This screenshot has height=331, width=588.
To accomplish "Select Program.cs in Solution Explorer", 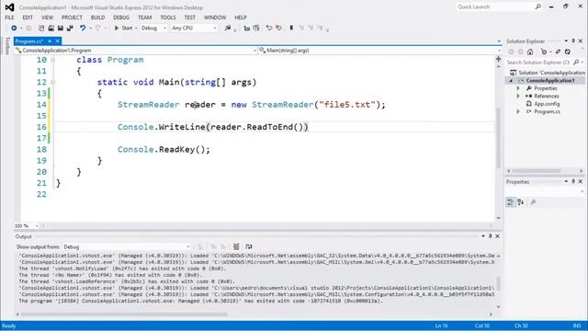I will (548, 112).
